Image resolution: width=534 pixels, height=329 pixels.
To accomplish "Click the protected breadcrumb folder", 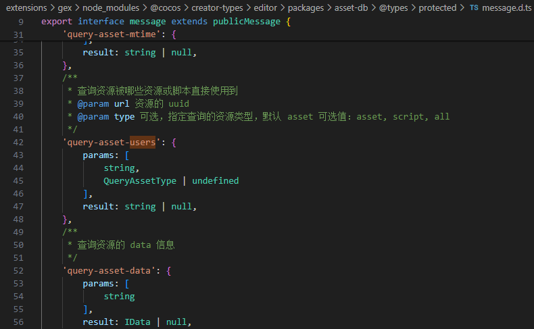I will [437, 8].
